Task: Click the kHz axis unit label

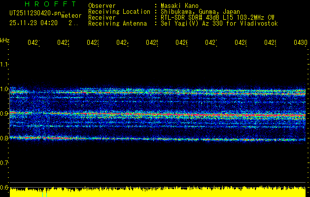Action: pos(5,41)
